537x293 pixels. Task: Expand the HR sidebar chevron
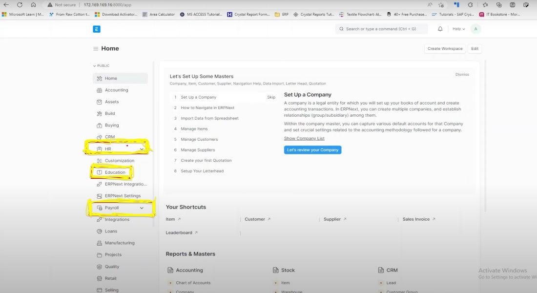click(142, 149)
